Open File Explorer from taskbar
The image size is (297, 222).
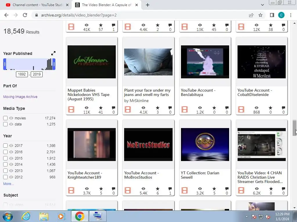click(x=44, y=216)
